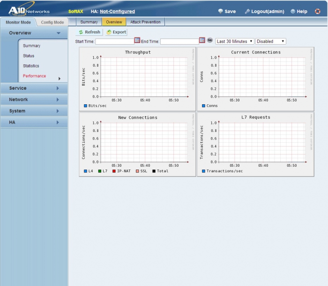Viewport: 328px width, 286px height.
Task: Expand the Network sidebar section
Action: [34, 100]
